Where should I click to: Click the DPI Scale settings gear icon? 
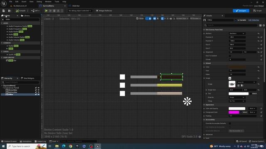199,137
